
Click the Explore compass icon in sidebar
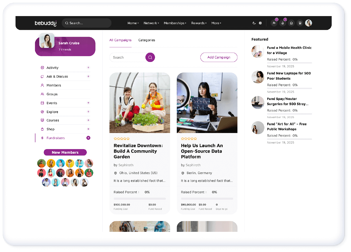click(42, 112)
